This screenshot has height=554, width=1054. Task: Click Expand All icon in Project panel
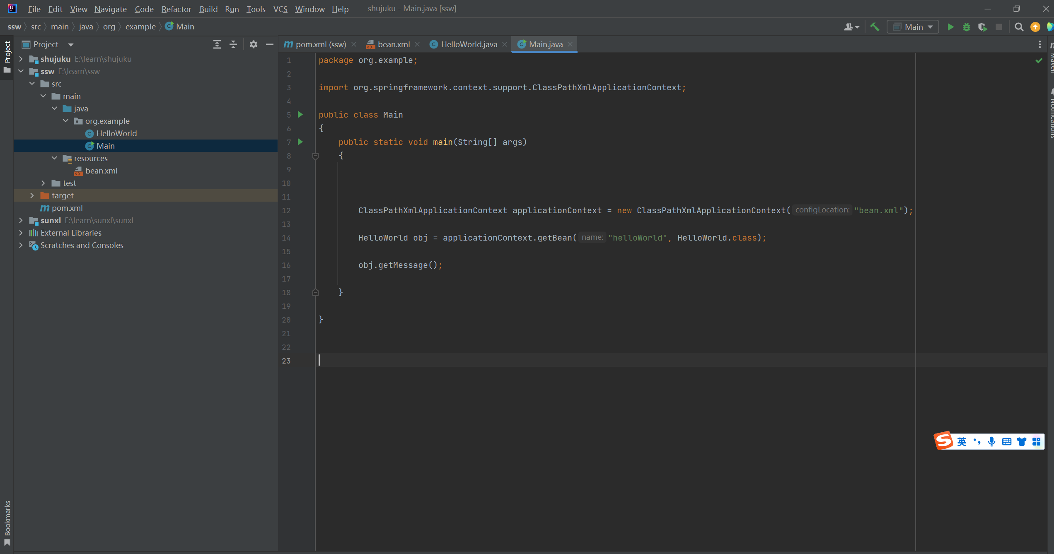217,44
